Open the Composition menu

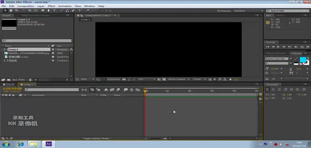[26, 6]
